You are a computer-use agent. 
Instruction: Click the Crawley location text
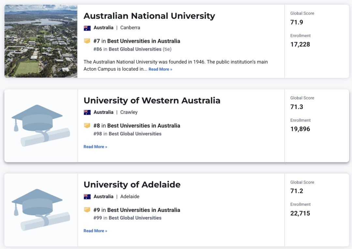pos(129,112)
